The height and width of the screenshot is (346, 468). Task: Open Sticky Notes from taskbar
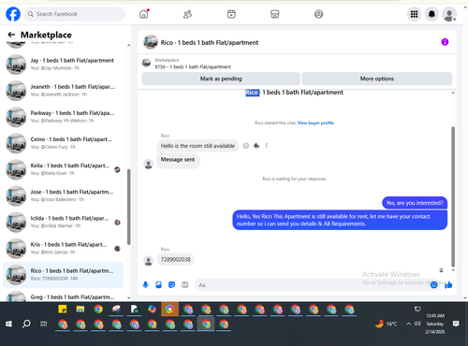tap(63, 309)
